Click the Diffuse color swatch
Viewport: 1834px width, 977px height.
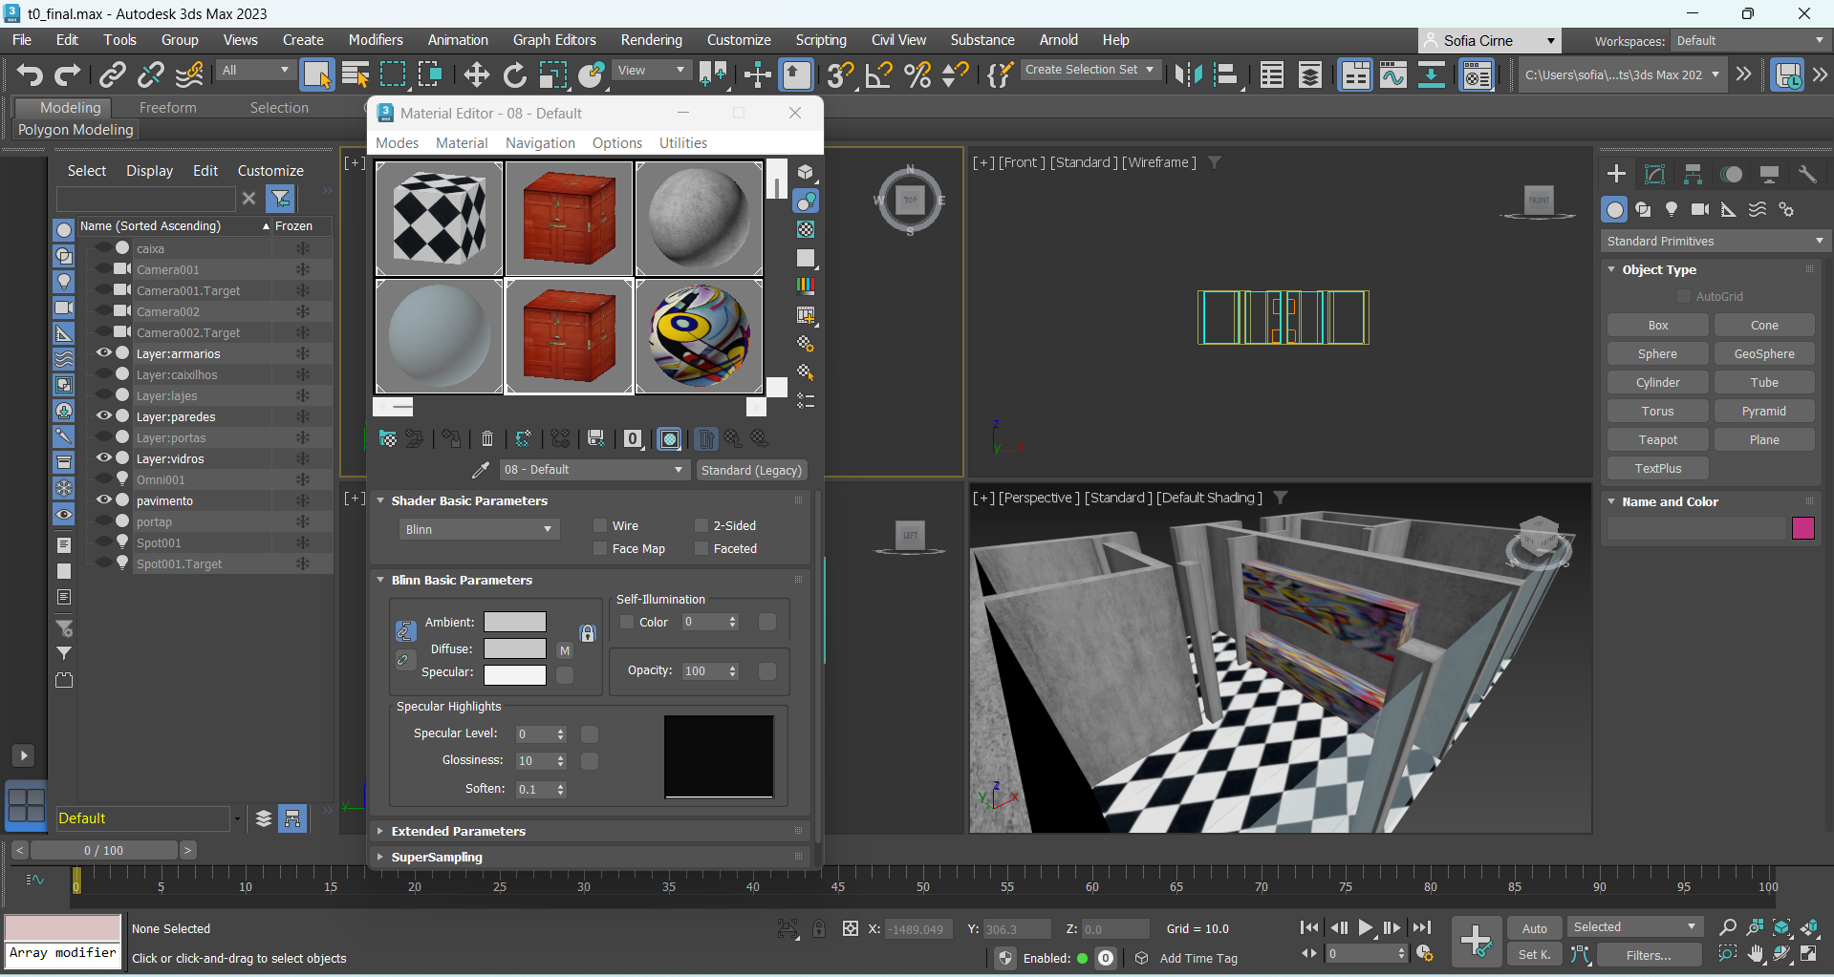[x=514, y=648]
